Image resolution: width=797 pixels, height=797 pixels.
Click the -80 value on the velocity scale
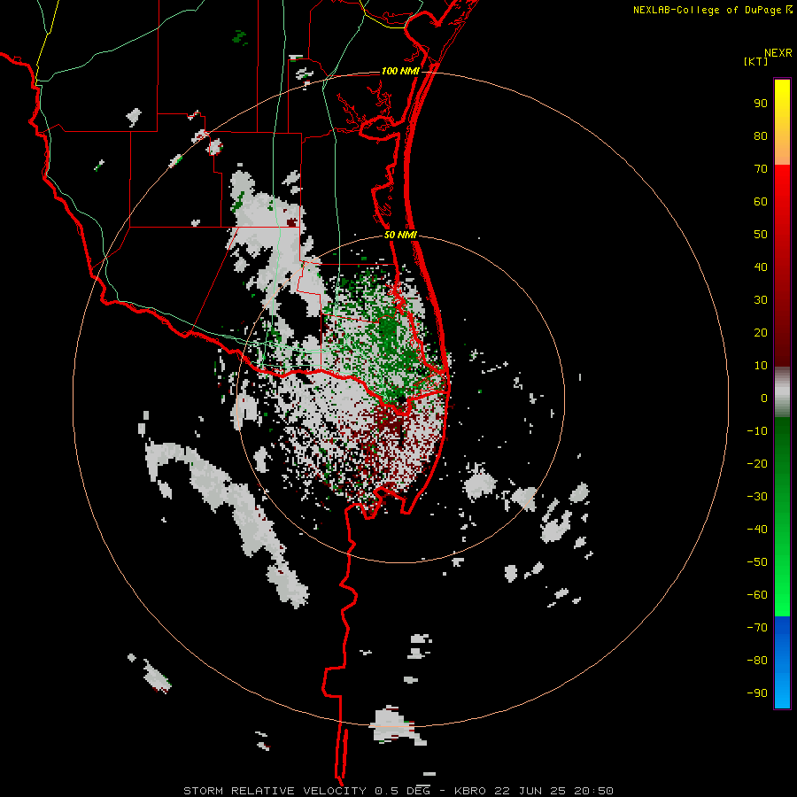tap(757, 661)
